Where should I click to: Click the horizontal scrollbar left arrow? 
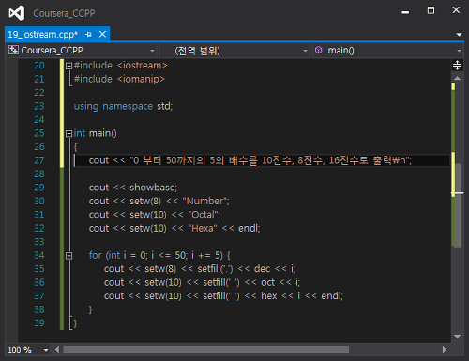click(x=57, y=350)
